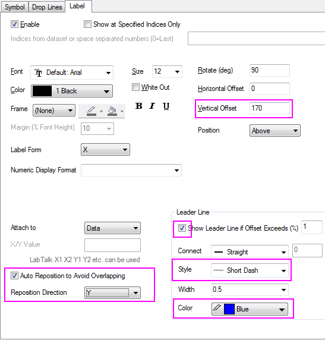325x340 pixels.
Task: Open frame line color pencil tool
Action: coord(91,111)
